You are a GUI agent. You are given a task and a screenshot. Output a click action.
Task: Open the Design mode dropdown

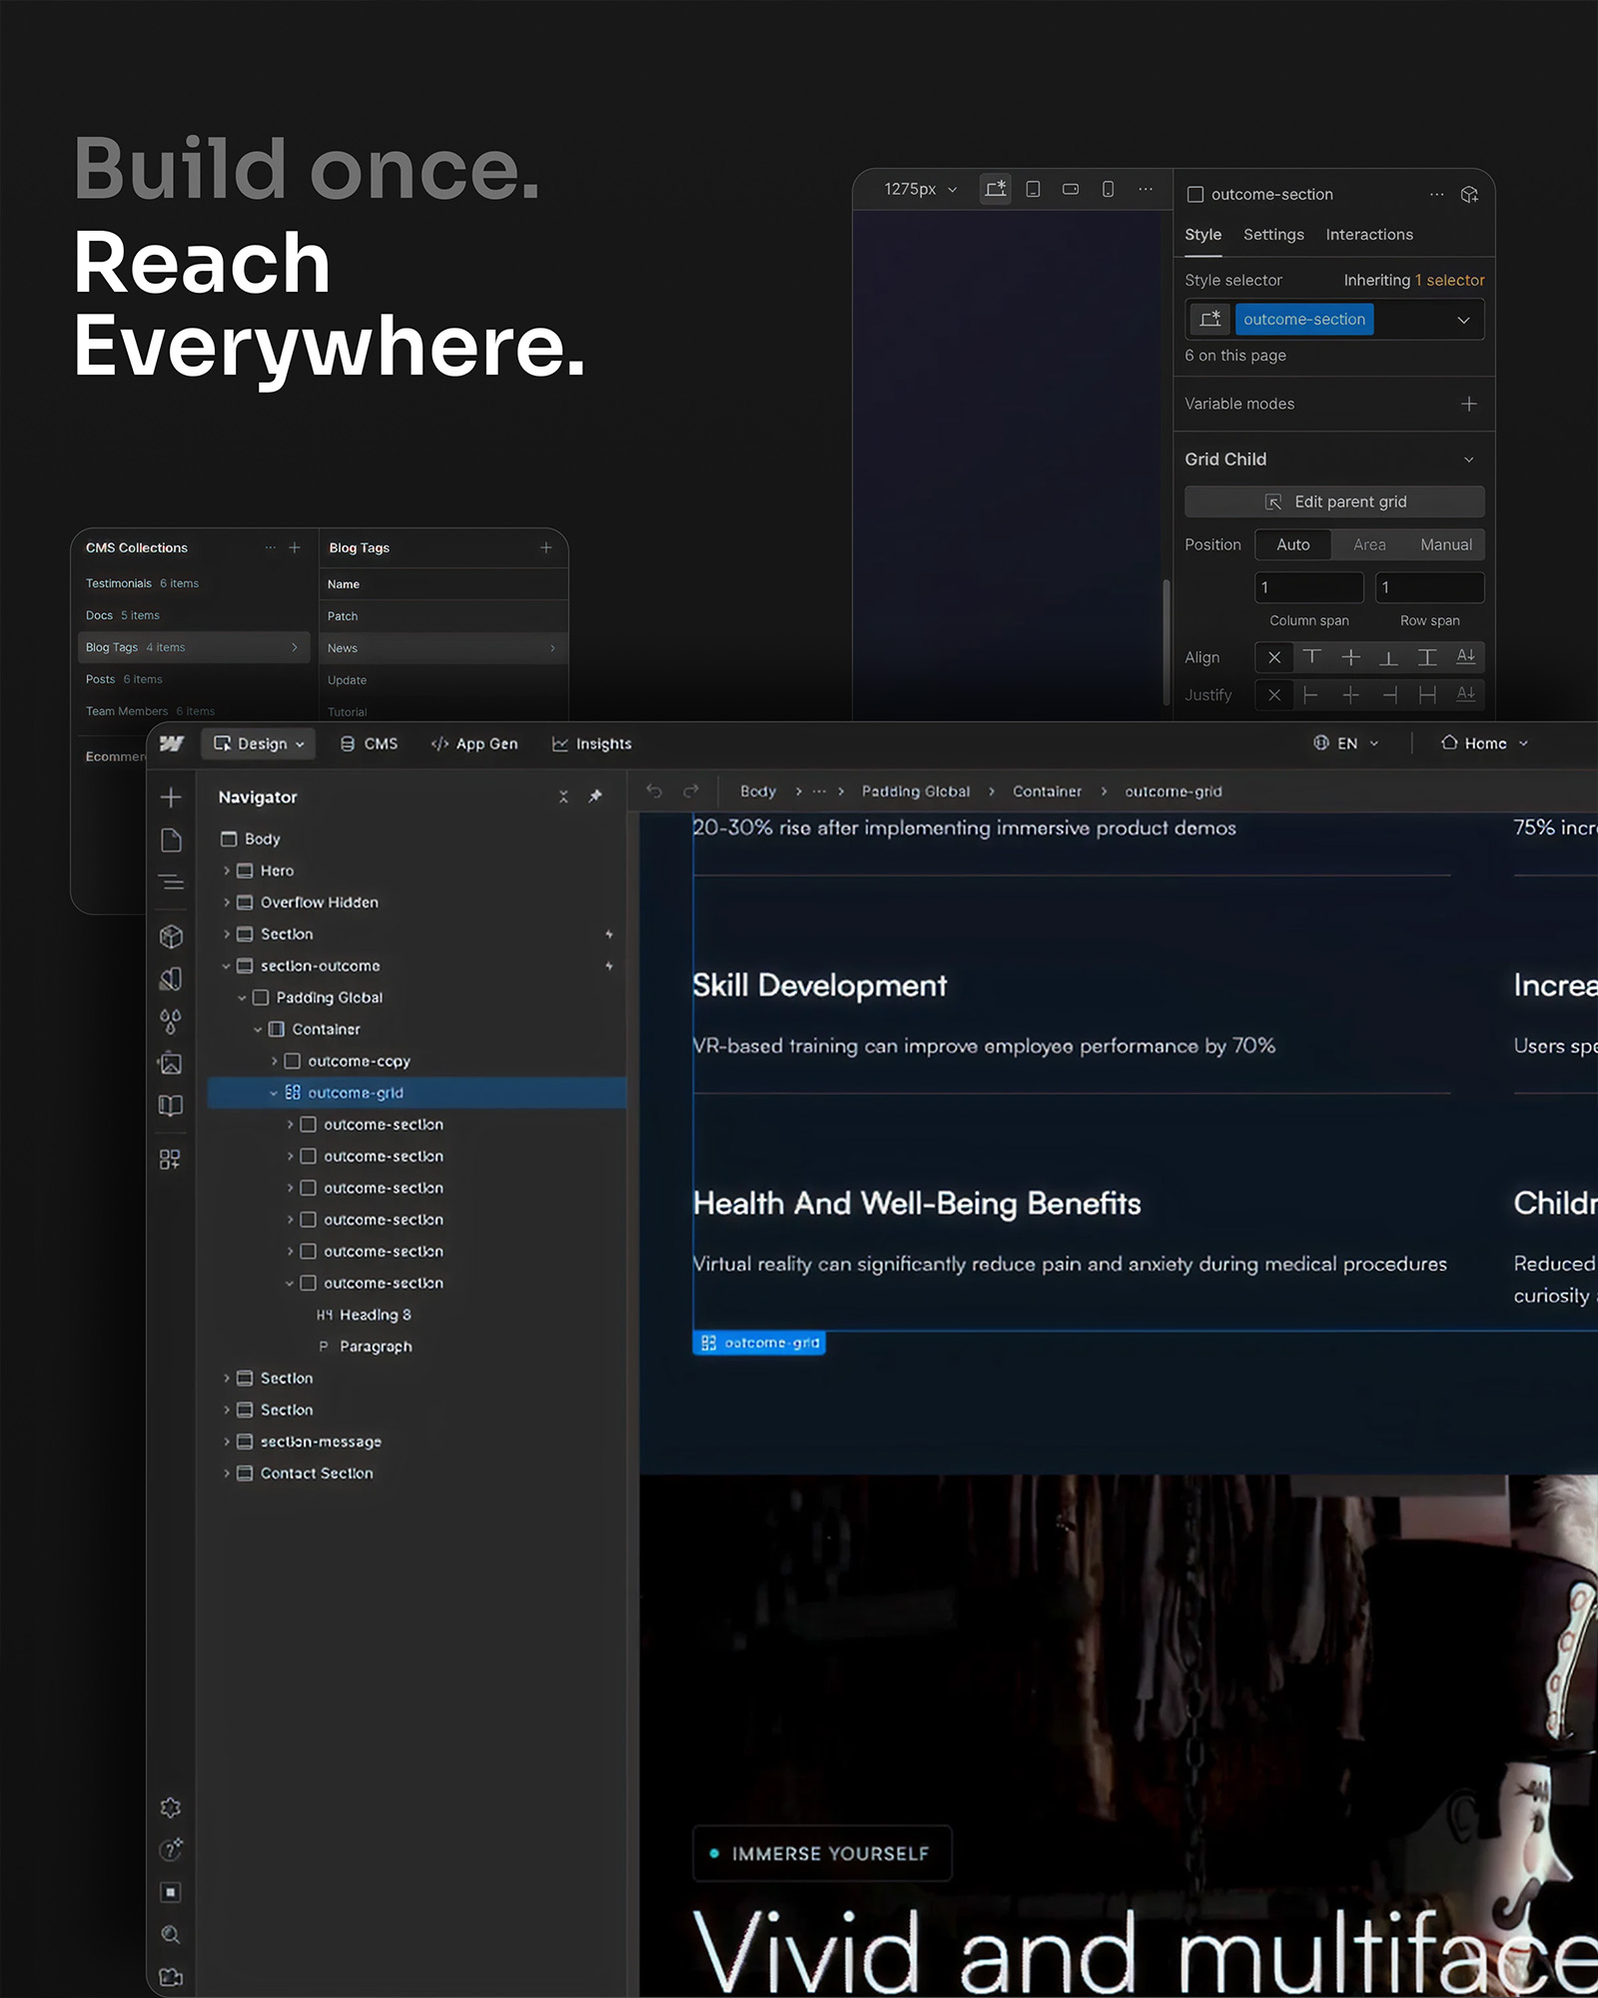point(260,743)
